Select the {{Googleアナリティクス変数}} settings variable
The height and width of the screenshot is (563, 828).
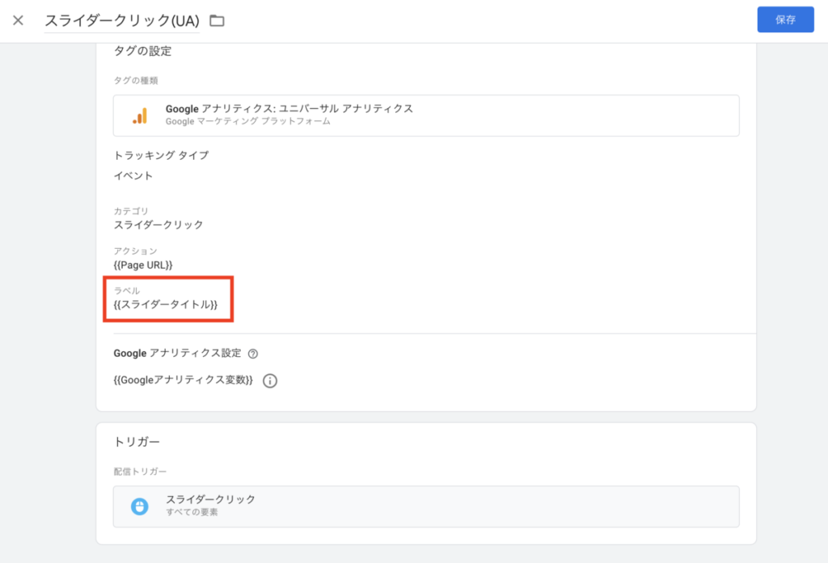click(184, 380)
